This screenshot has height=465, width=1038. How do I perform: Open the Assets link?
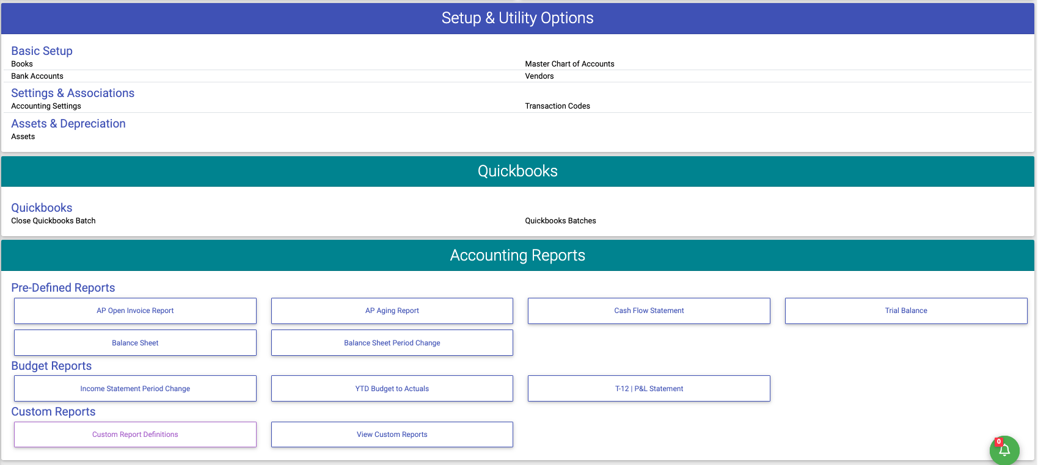[23, 137]
